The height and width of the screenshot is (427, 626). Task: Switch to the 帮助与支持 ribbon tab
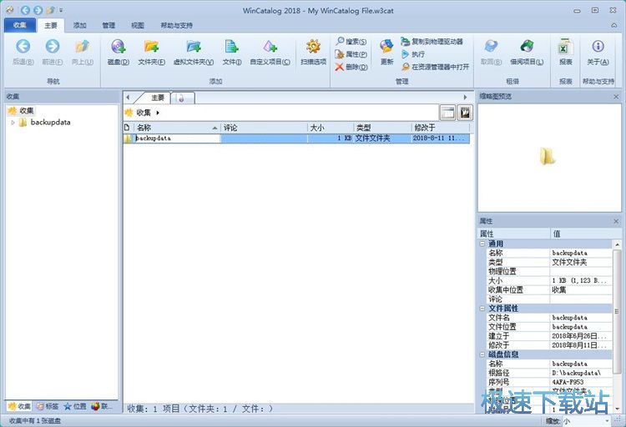pos(176,25)
